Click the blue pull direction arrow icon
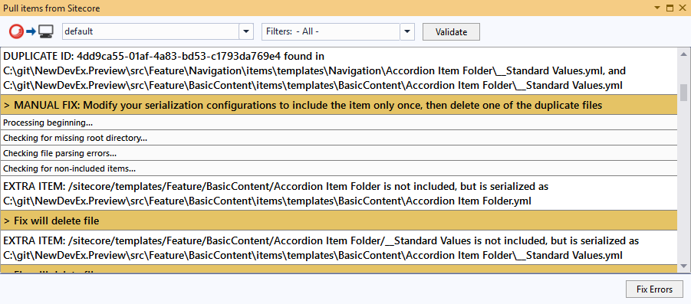The width and height of the screenshot is (691, 304). tap(31, 31)
